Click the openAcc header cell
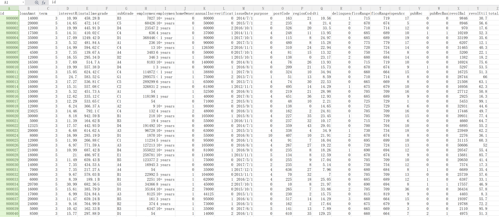The height and width of the screenshot is (217, 499). [400, 13]
